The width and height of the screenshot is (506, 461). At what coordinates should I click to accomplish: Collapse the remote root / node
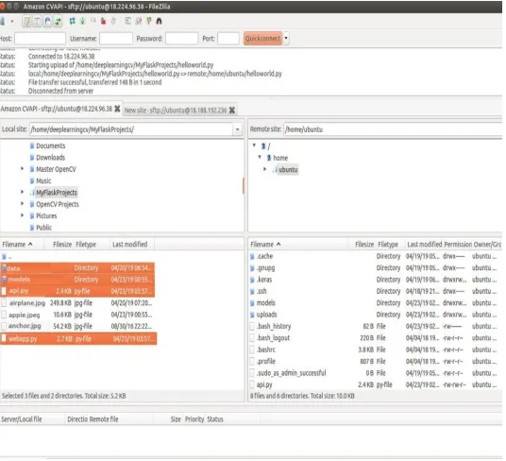(x=254, y=145)
